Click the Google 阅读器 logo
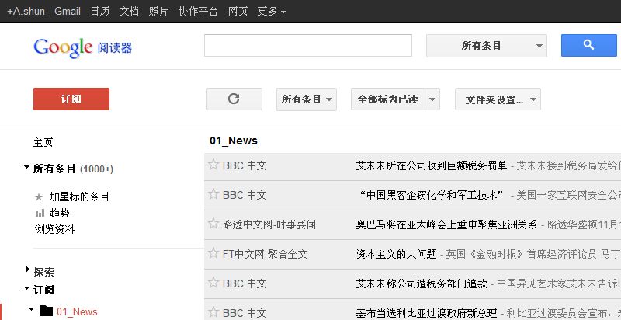This screenshot has width=621, height=320. [x=82, y=48]
